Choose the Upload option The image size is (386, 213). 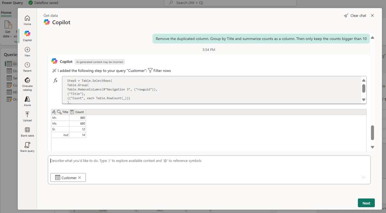click(x=27, y=116)
